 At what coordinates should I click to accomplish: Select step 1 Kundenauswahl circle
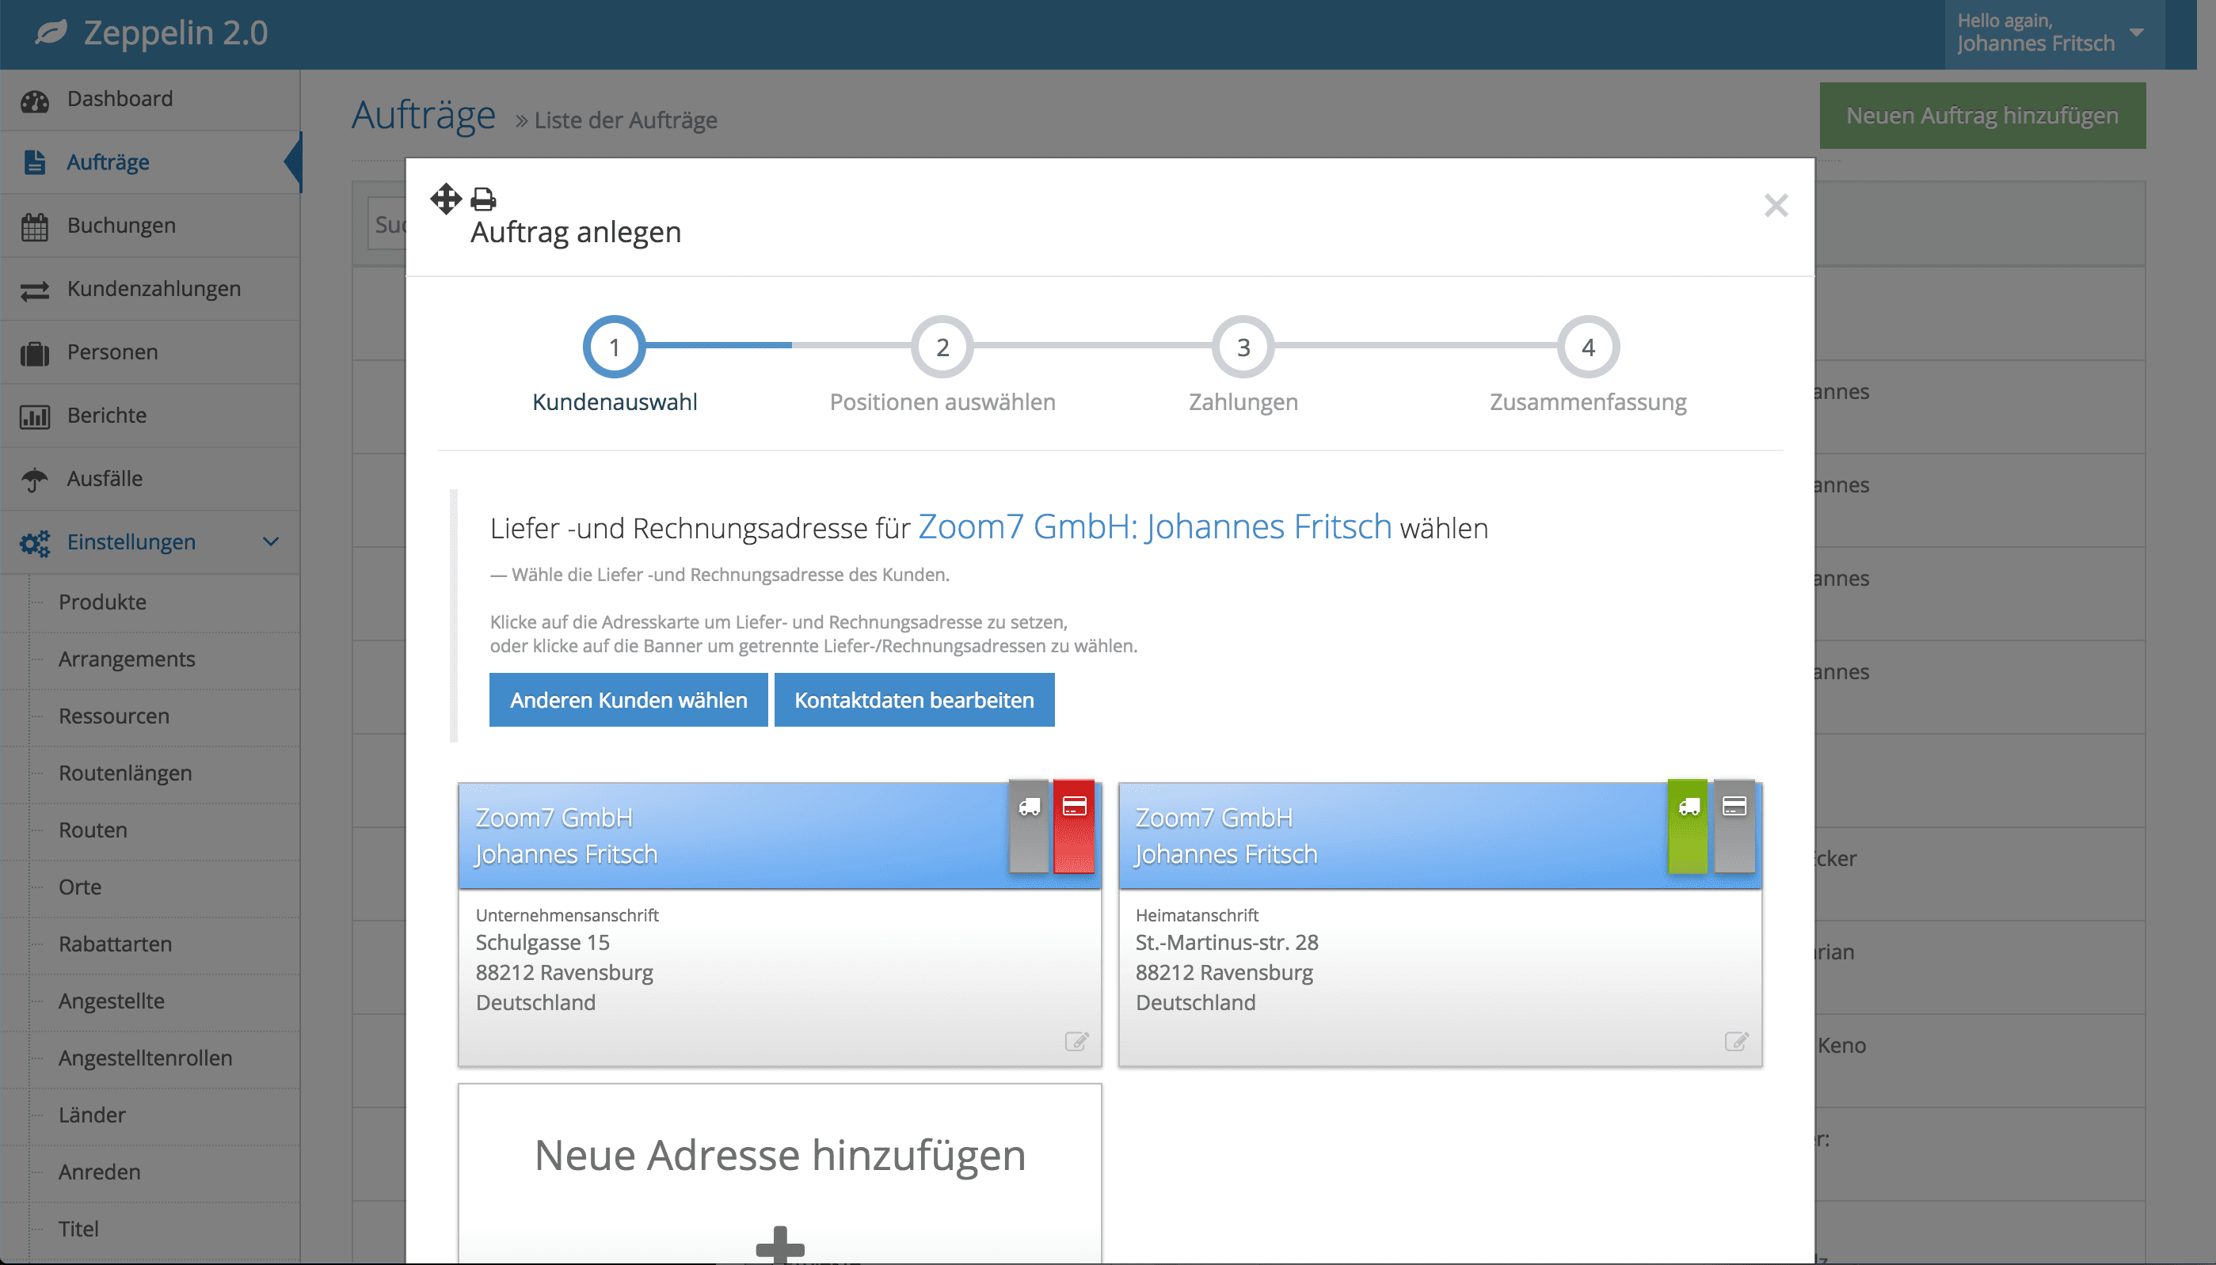point(614,347)
